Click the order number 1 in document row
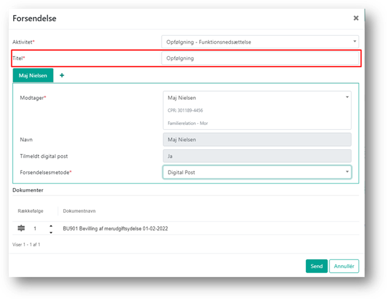This screenshot has width=387, height=299. click(36, 228)
